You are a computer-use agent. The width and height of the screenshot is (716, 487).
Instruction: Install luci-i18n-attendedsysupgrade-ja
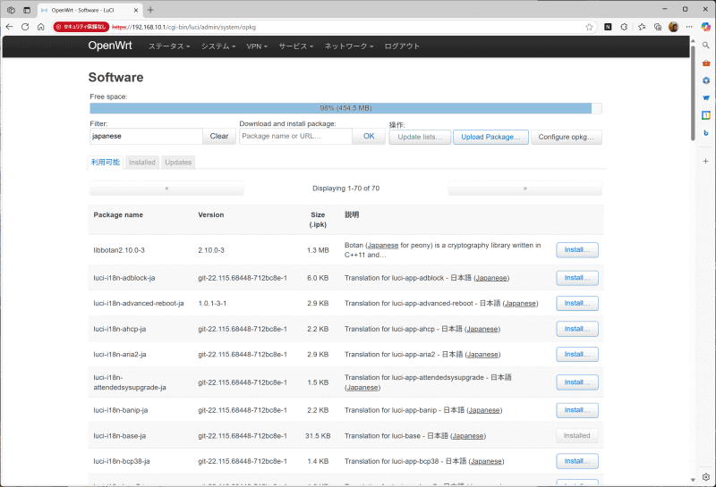click(x=577, y=382)
